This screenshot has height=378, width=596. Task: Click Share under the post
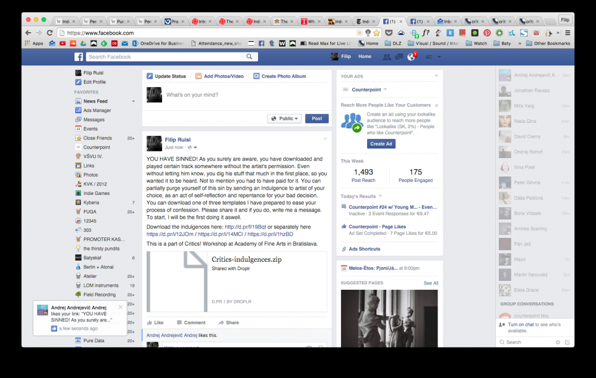[228, 323]
